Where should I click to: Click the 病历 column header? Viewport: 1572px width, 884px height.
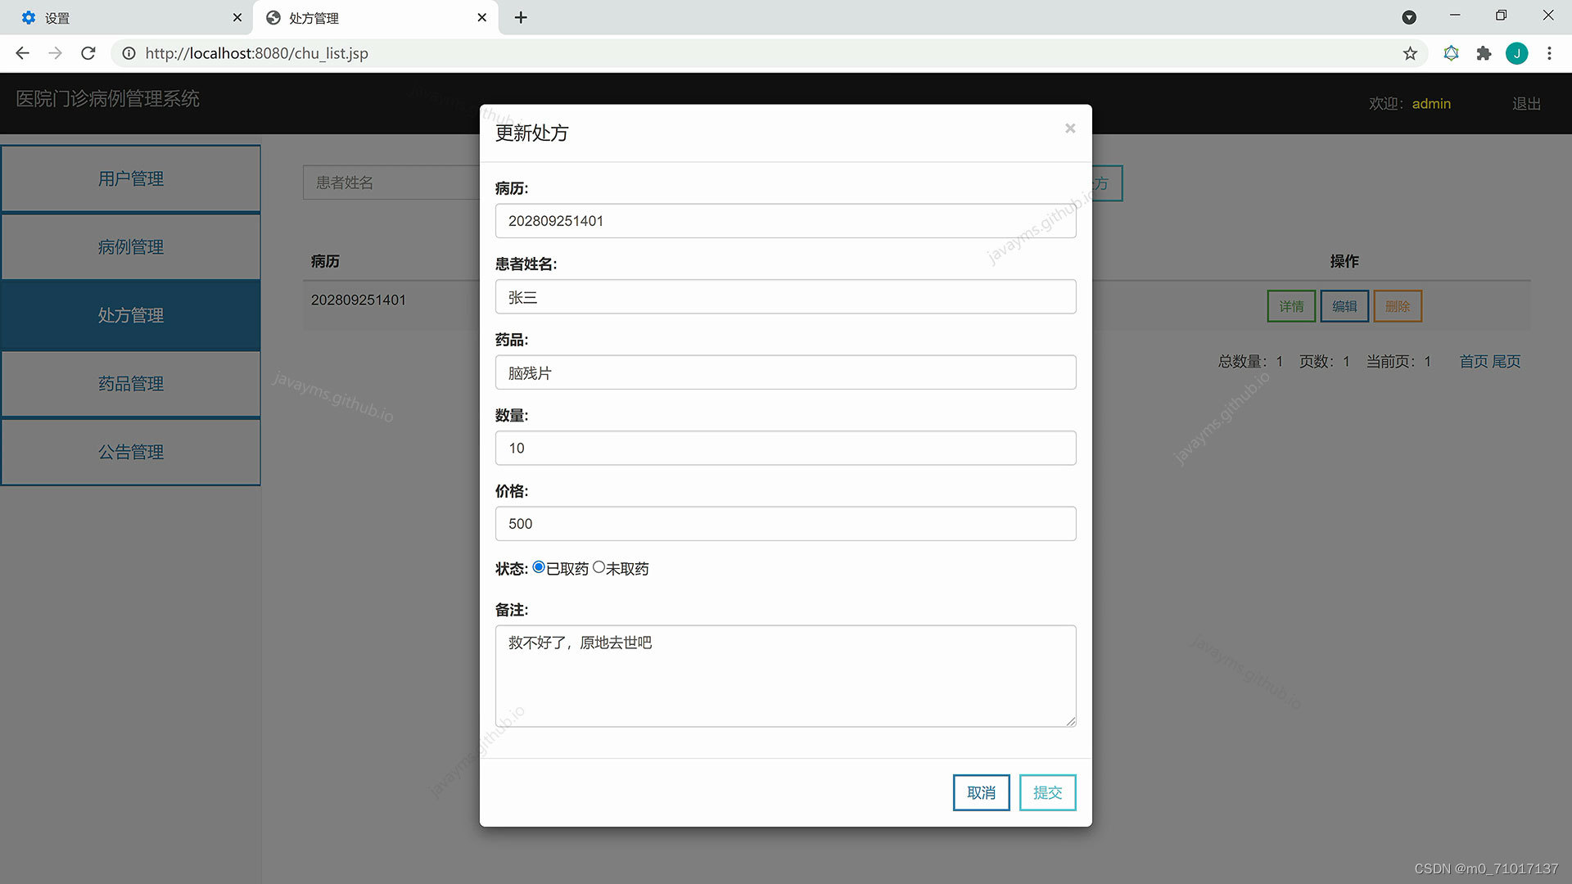point(325,261)
